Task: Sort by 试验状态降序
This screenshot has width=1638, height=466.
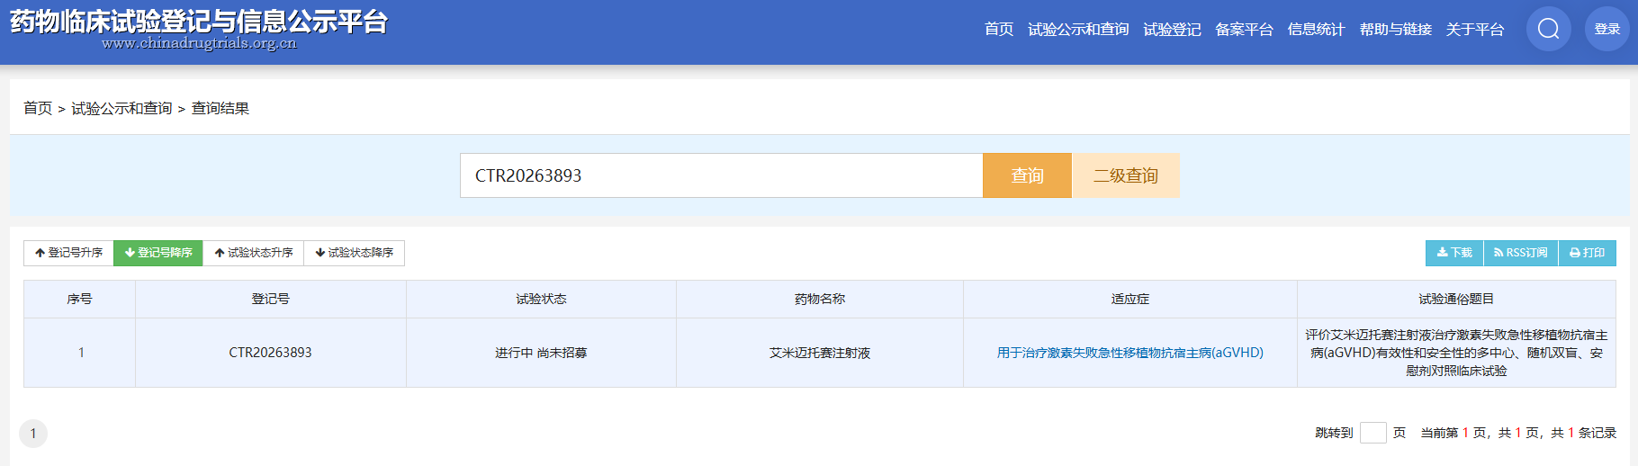Action: tap(355, 253)
